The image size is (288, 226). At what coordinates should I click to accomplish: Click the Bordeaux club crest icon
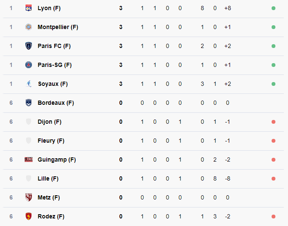pyautogui.click(x=29, y=103)
